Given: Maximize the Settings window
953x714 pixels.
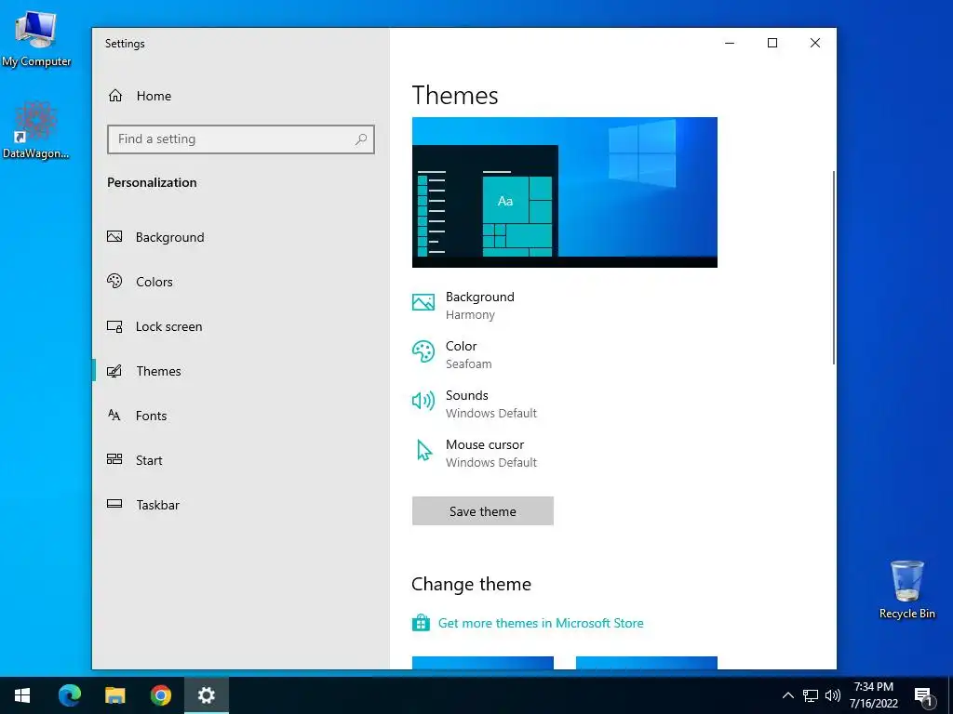Looking at the screenshot, I should pyautogui.click(x=772, y=43).
